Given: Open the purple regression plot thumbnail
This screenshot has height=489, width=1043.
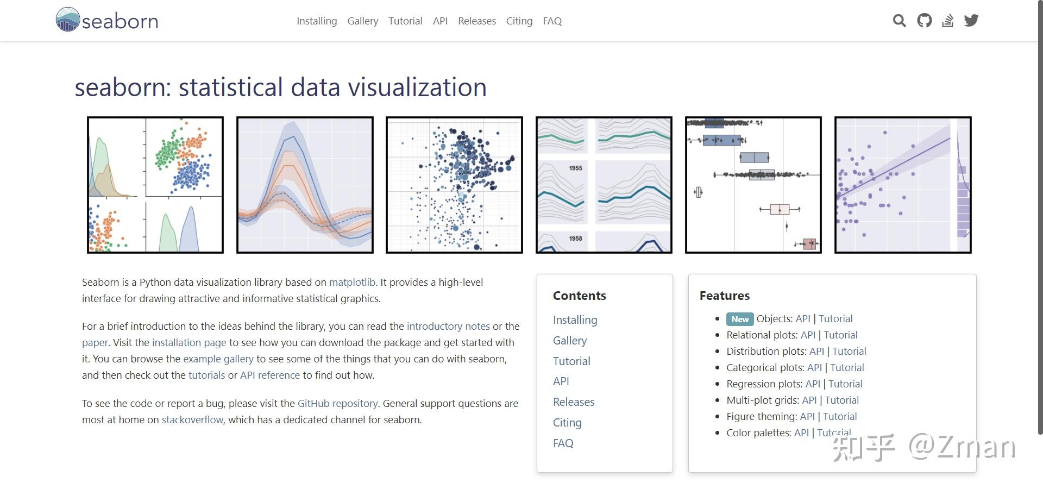Looking at the screenshot, I should click(902, 185).
